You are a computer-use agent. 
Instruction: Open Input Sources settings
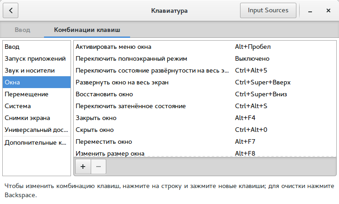coord(268,10)
